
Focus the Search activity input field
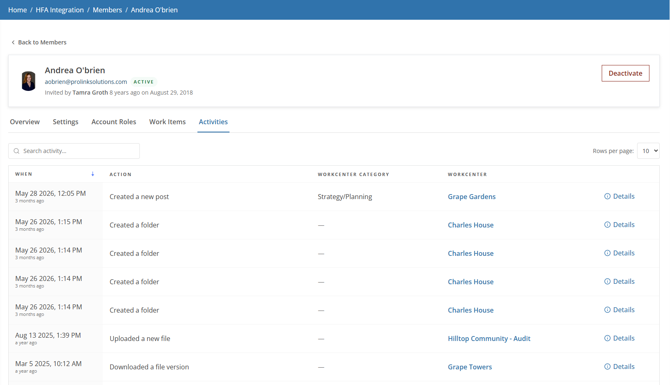pyautogui.click(x=74, y=151)
